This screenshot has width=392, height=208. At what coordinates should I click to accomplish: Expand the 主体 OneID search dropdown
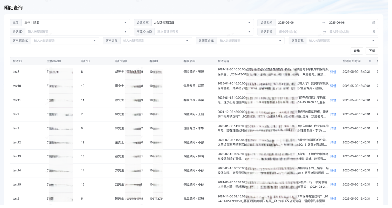tap(249, 32)
